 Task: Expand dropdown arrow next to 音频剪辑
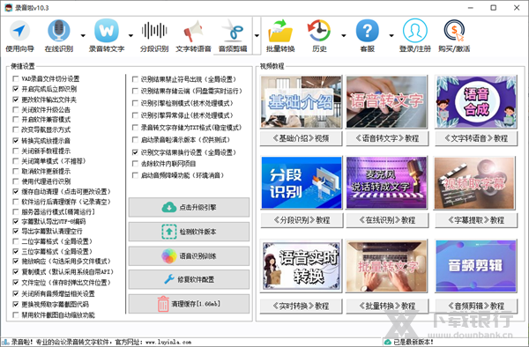(x=257, y=36)
